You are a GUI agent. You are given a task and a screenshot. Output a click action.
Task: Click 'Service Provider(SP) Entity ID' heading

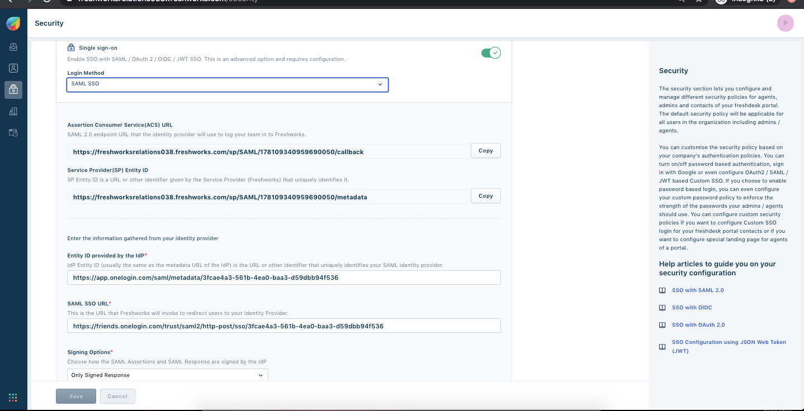[x=107, y=170]
